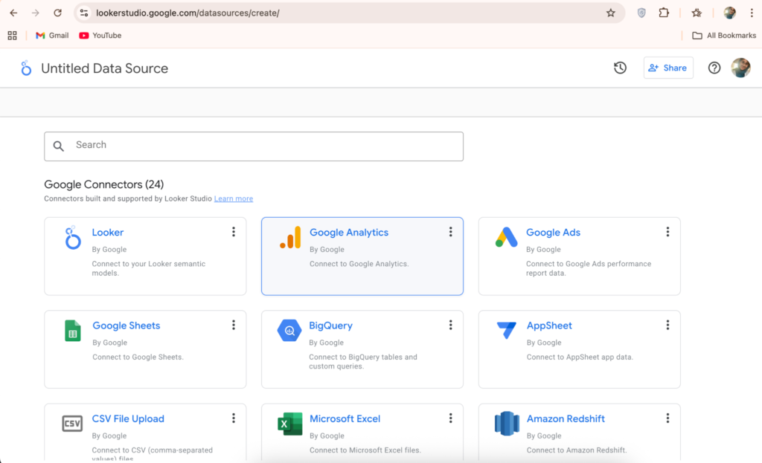Viewport: 762px width, 463px height.
Task: Choose the Google Sheets connector icon
Action: click(x=72, y=331)
